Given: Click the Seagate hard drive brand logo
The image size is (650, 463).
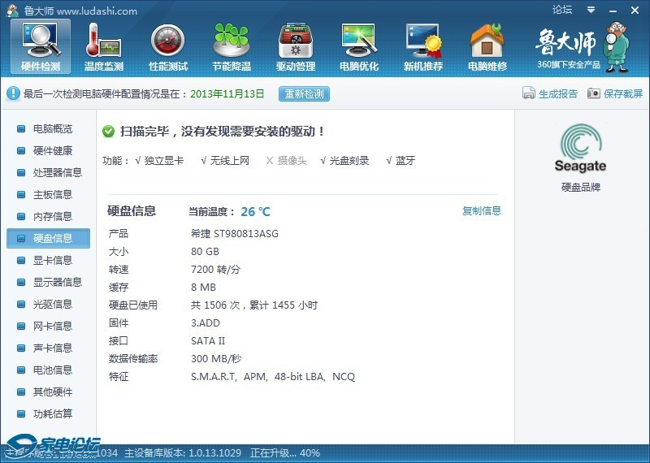Looking at the screenshot, I should coord(580,149).
